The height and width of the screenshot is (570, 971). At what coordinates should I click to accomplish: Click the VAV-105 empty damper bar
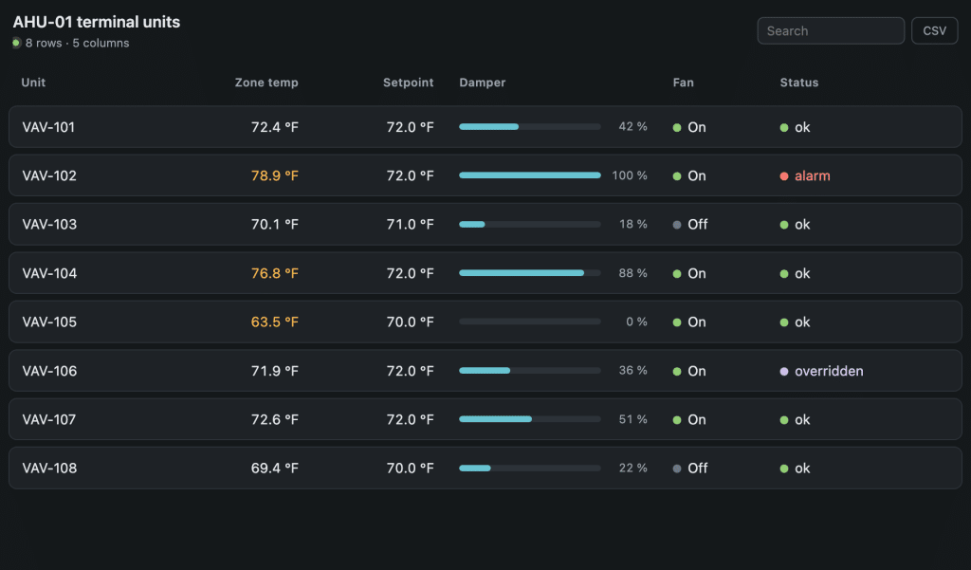(530, 322)
